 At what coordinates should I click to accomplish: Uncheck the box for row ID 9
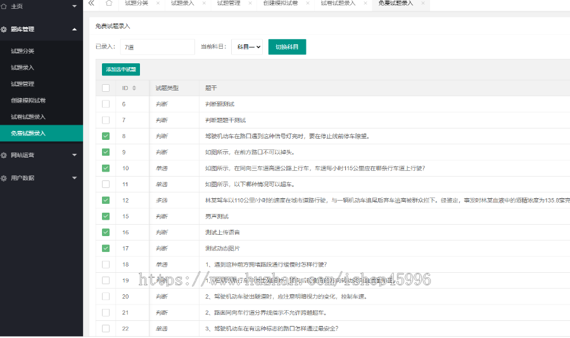point(106,152)
